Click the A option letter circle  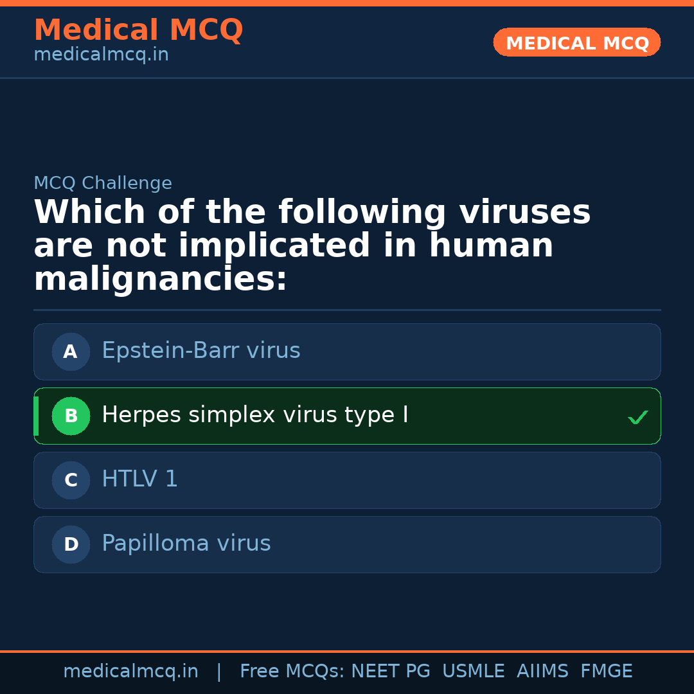point(71,351)
